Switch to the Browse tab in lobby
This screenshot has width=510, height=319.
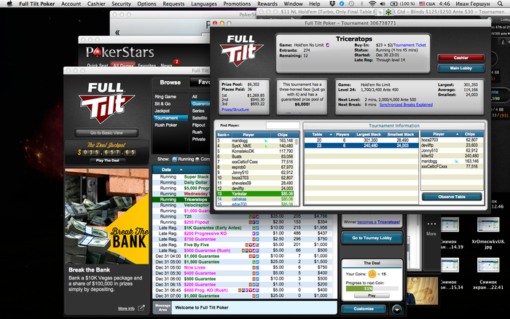(170, 82)
